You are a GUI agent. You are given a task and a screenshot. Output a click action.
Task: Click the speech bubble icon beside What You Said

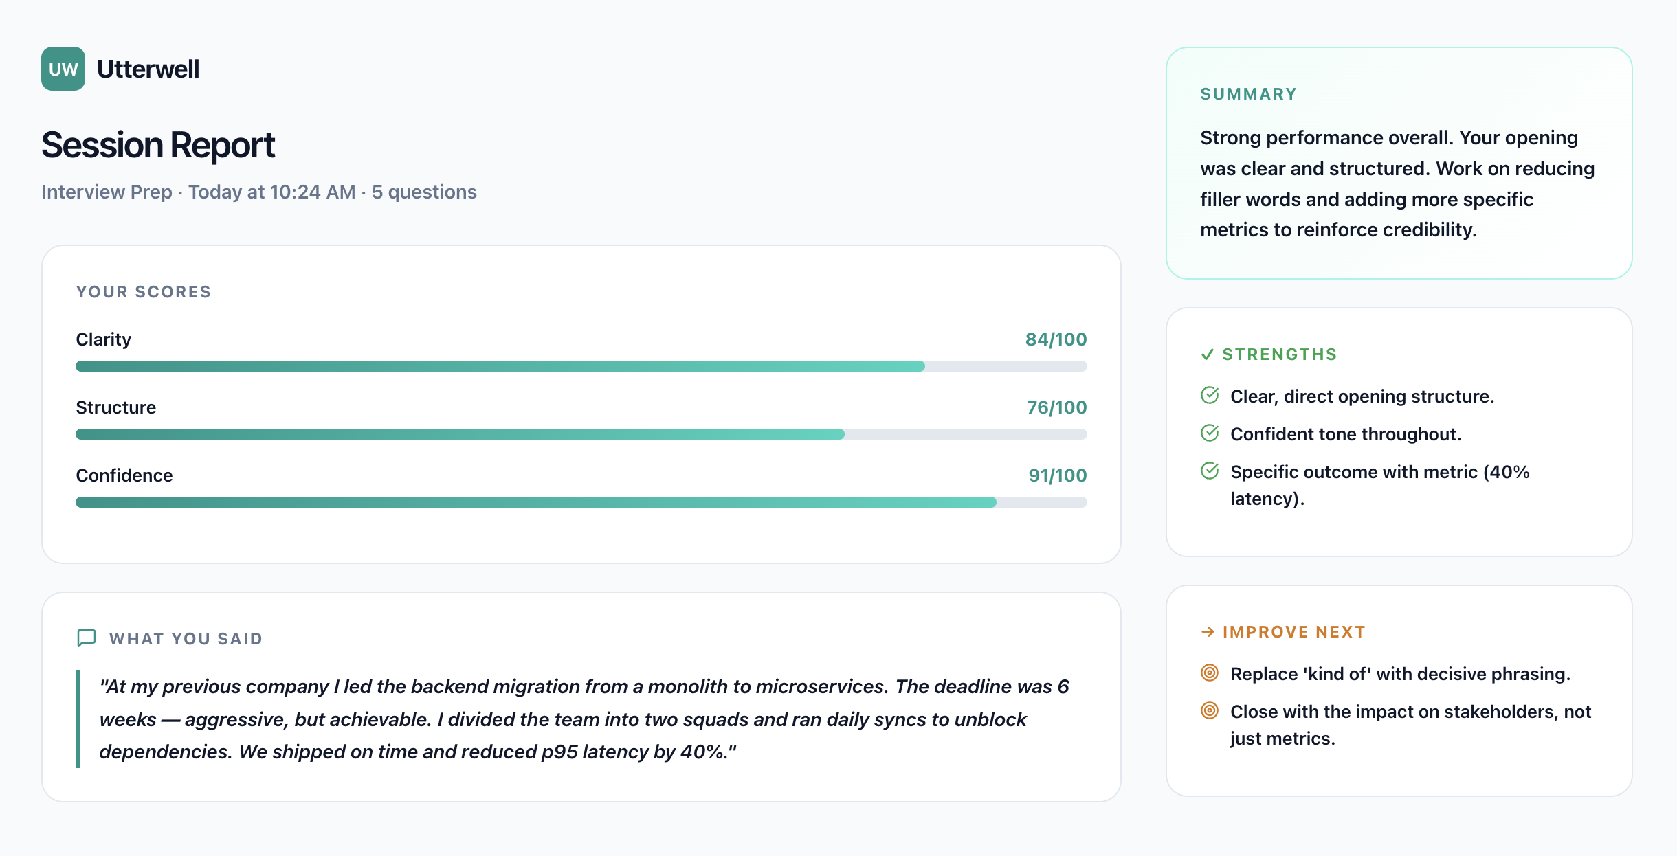coord(87,638)
